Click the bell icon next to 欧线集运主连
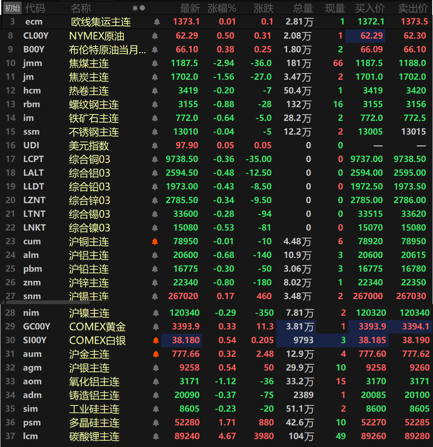The width and height of the screenshot is (433, 447). tap(157, 22)
